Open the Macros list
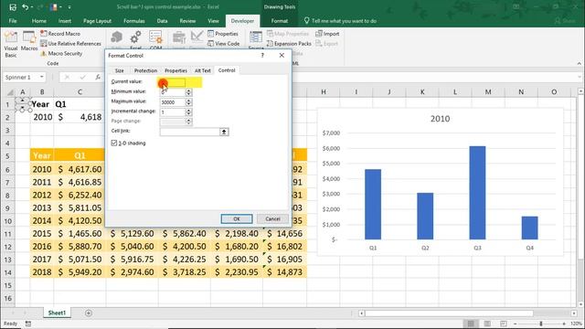 pyautogui.click(x=28, y=41)
